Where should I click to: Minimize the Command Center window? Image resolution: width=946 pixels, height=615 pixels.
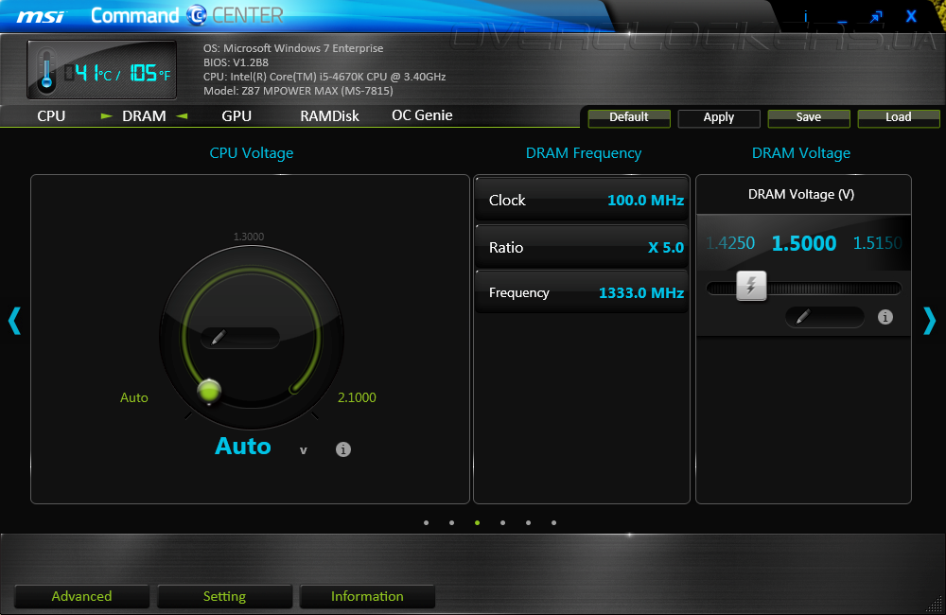point(842,22)
